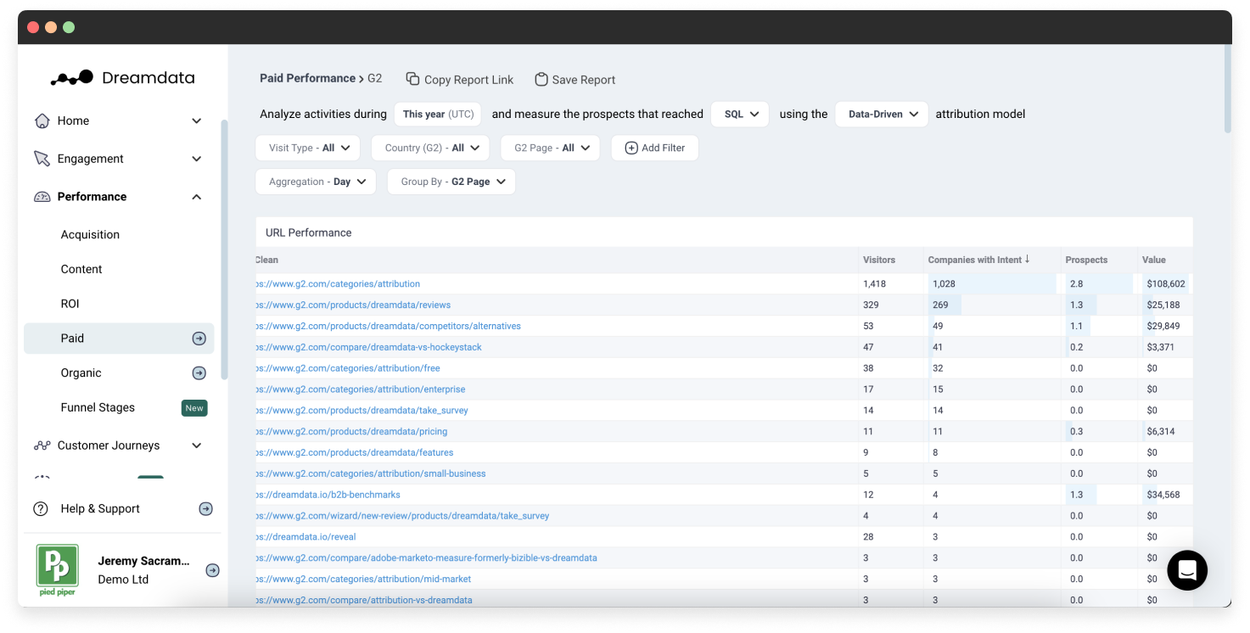The image size is (1250, 633).
Task: Sort by Companies with Intent column
Action: click(978, 260)
